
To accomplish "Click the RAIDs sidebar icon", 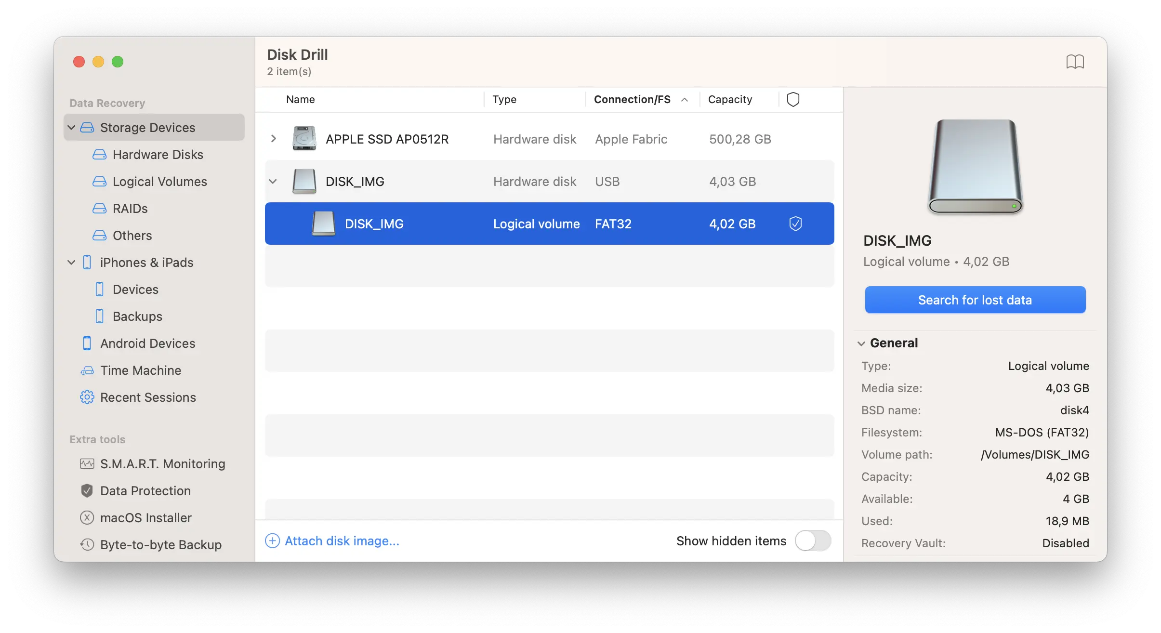I will point(99,208).
